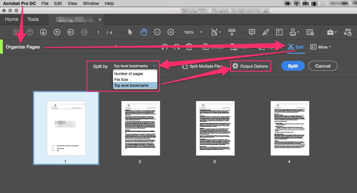Jump to last page icon
The width and height of the screenshot is (357, 193).
point(57,32)
